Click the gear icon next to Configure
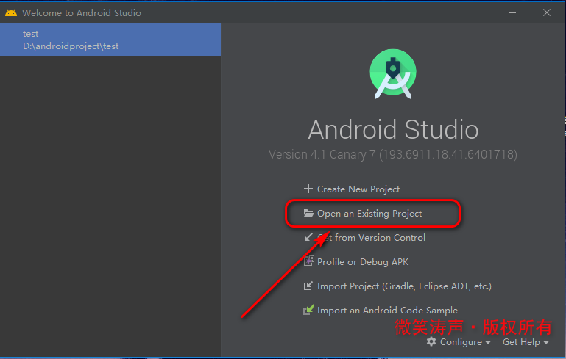566x359 pixels. tap(431, 341)
